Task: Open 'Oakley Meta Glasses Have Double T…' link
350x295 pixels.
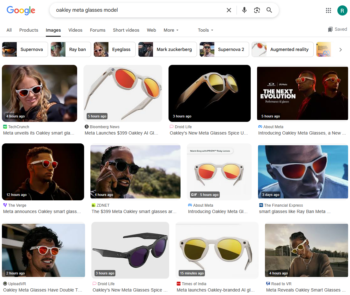Action: coord(43,290)
